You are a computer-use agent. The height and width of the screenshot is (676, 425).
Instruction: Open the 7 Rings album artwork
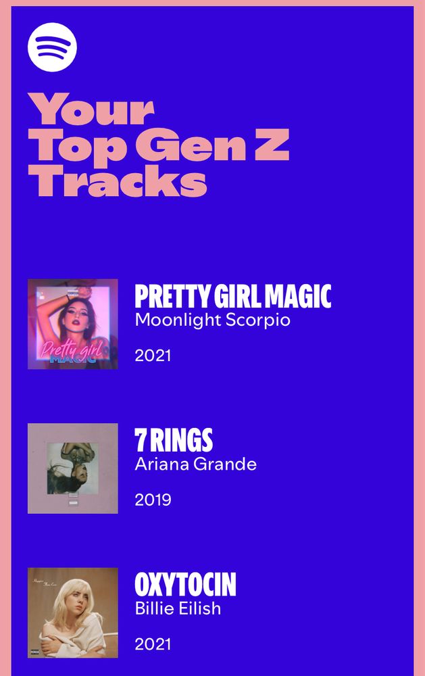coord(73,468)
